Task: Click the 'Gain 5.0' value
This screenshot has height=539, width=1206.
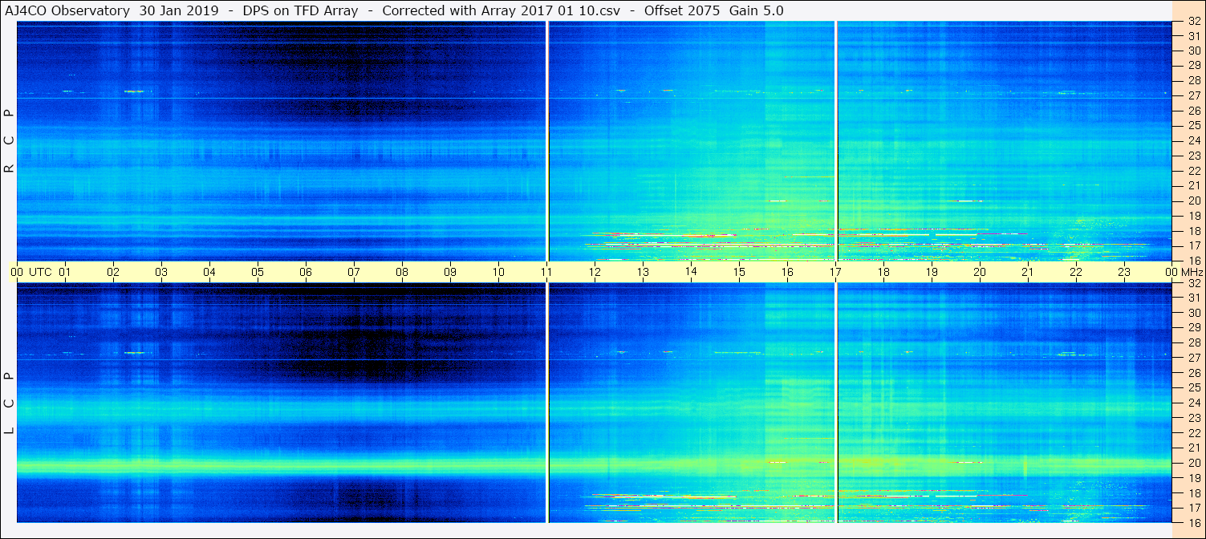Action: [757, 10]
